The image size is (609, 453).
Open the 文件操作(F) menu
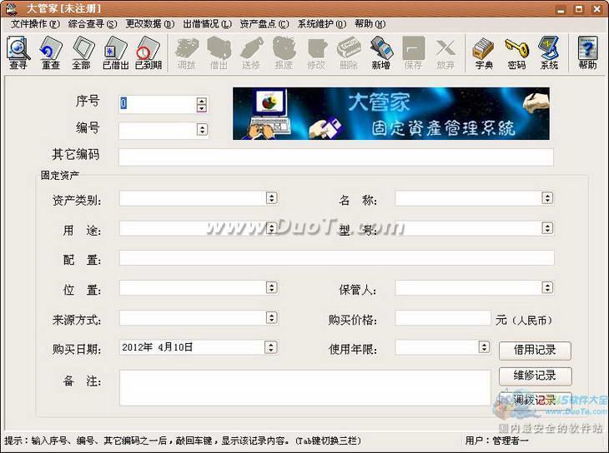(x=35, y=24)
